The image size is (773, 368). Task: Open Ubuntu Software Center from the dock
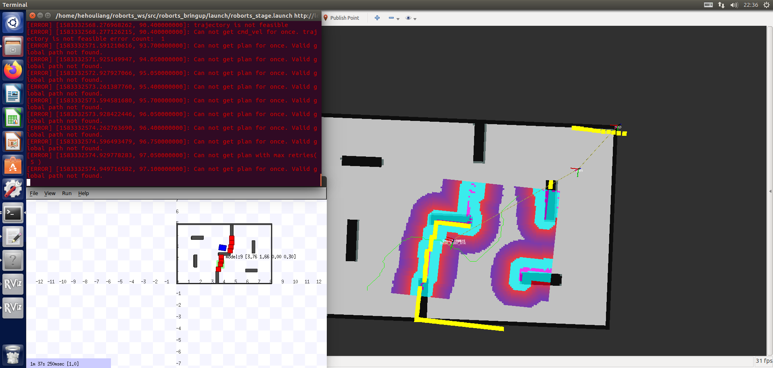[13, 166]
